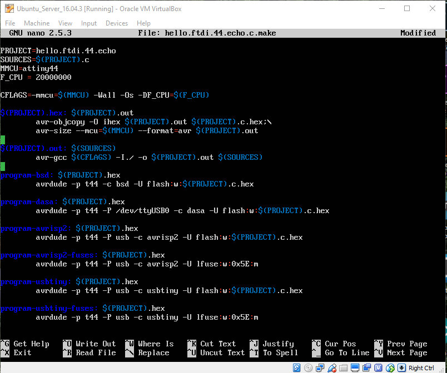Screen dimensions: 447x373
Task: Click the optical disc status icon
Action: [x=308, y=368]
